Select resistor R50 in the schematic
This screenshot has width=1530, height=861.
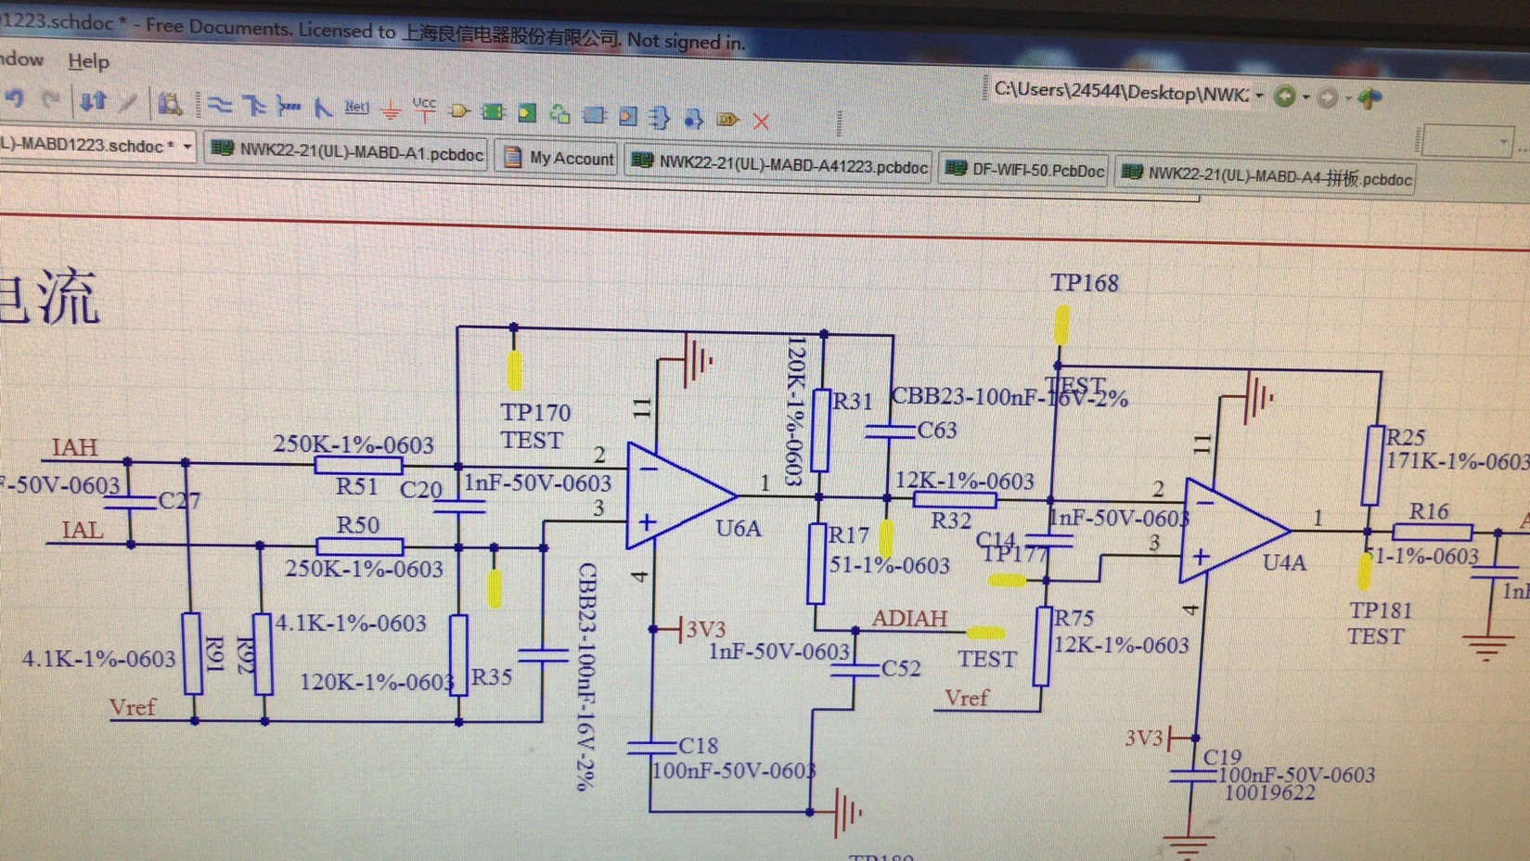pyautogui.click(x=359, y=546)
